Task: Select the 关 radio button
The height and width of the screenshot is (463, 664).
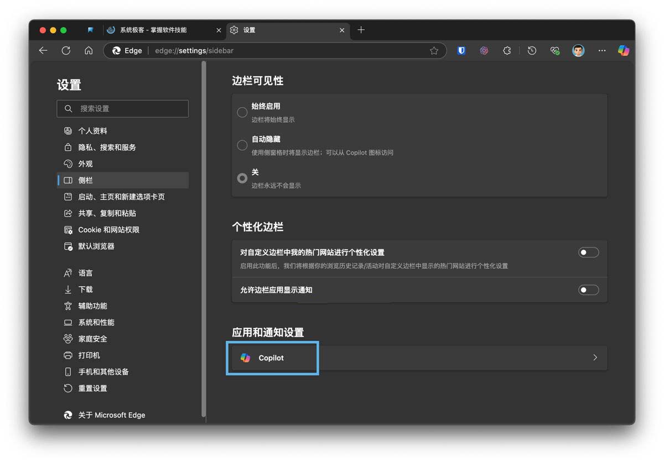Action: click(x=242, y=178)
